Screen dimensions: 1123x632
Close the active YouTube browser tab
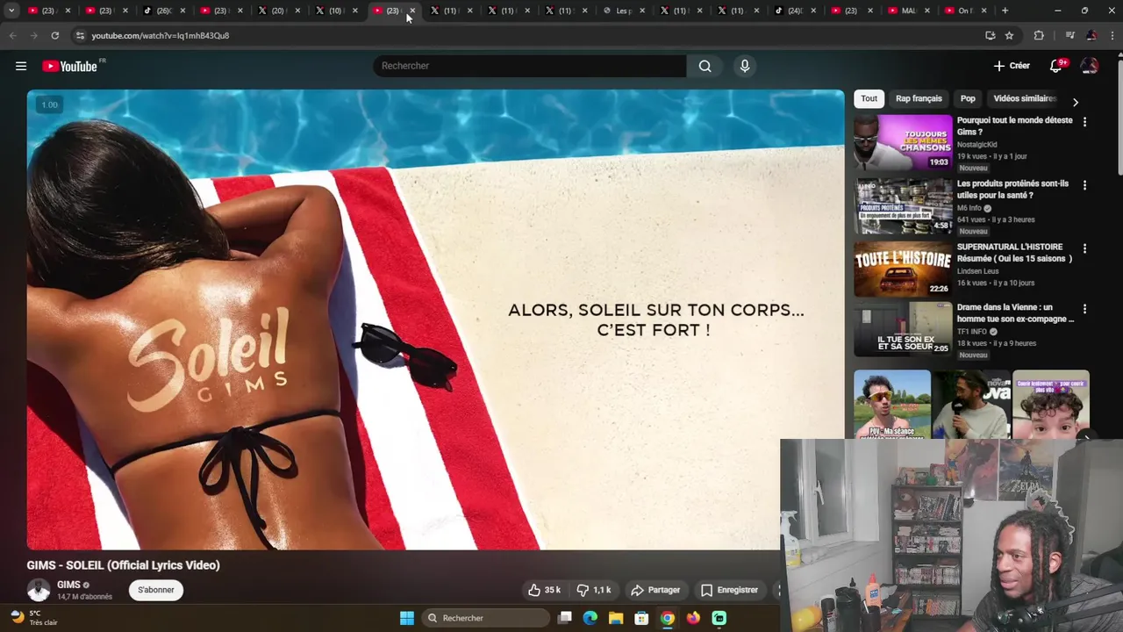[412, 11]
